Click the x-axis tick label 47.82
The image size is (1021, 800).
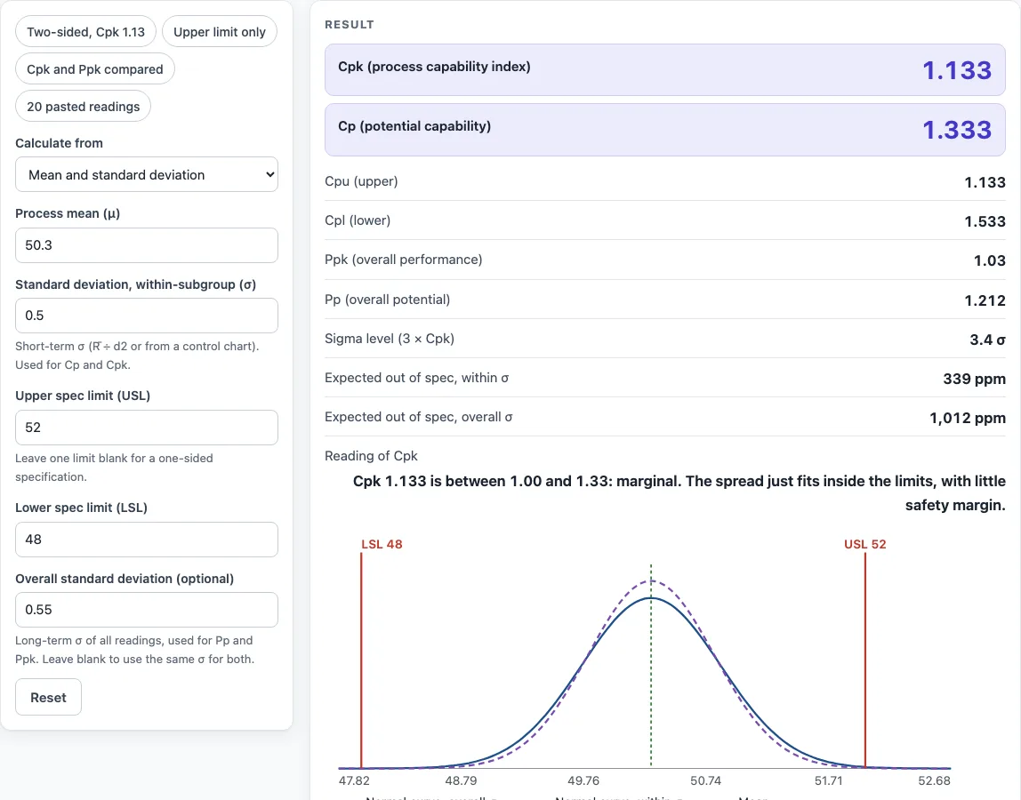(354, 780)
